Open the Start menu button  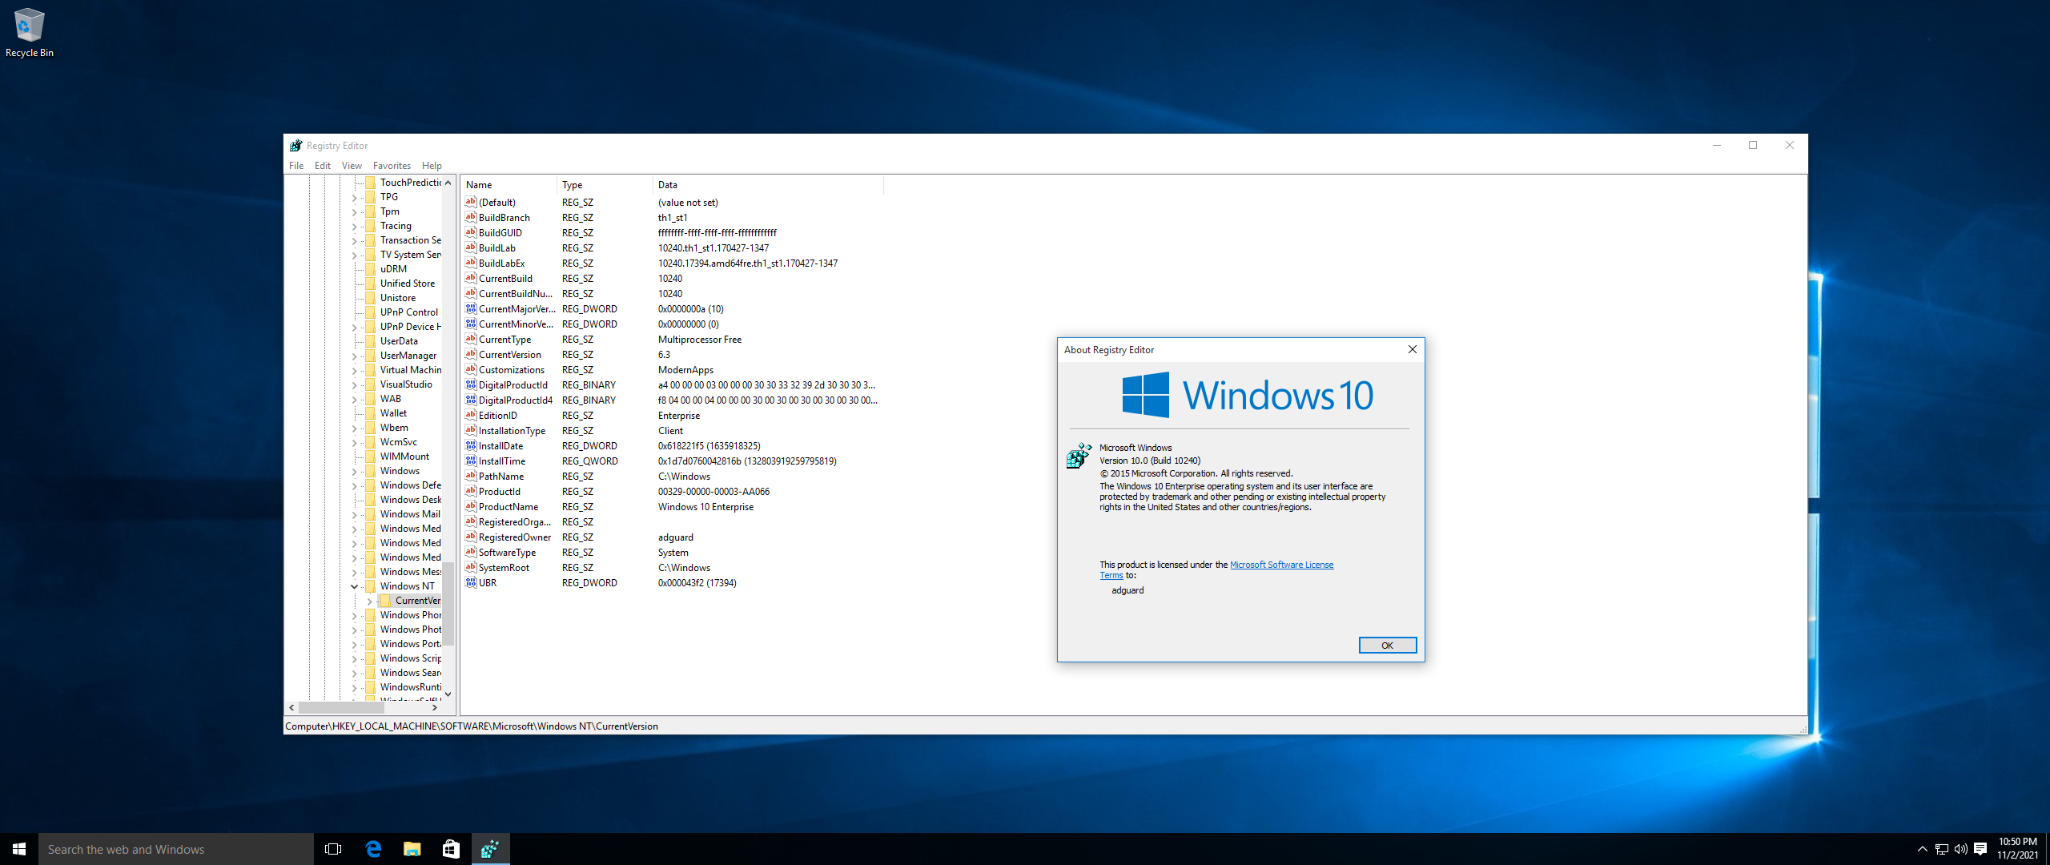pos(19,849)
